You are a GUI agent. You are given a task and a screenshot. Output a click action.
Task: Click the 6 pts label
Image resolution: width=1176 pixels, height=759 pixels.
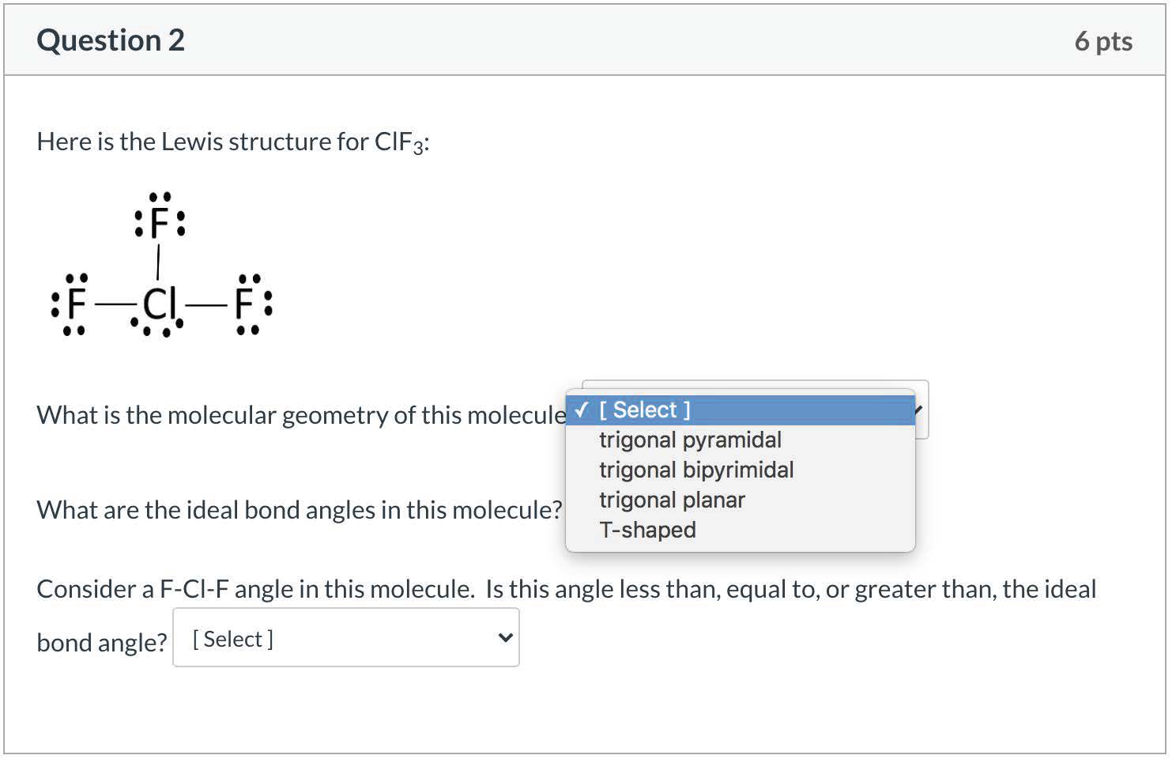click(x=1103, y=41)
